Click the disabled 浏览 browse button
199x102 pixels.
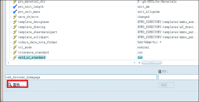(x=166, y=85)
